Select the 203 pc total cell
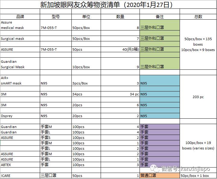 pos(198,97)
